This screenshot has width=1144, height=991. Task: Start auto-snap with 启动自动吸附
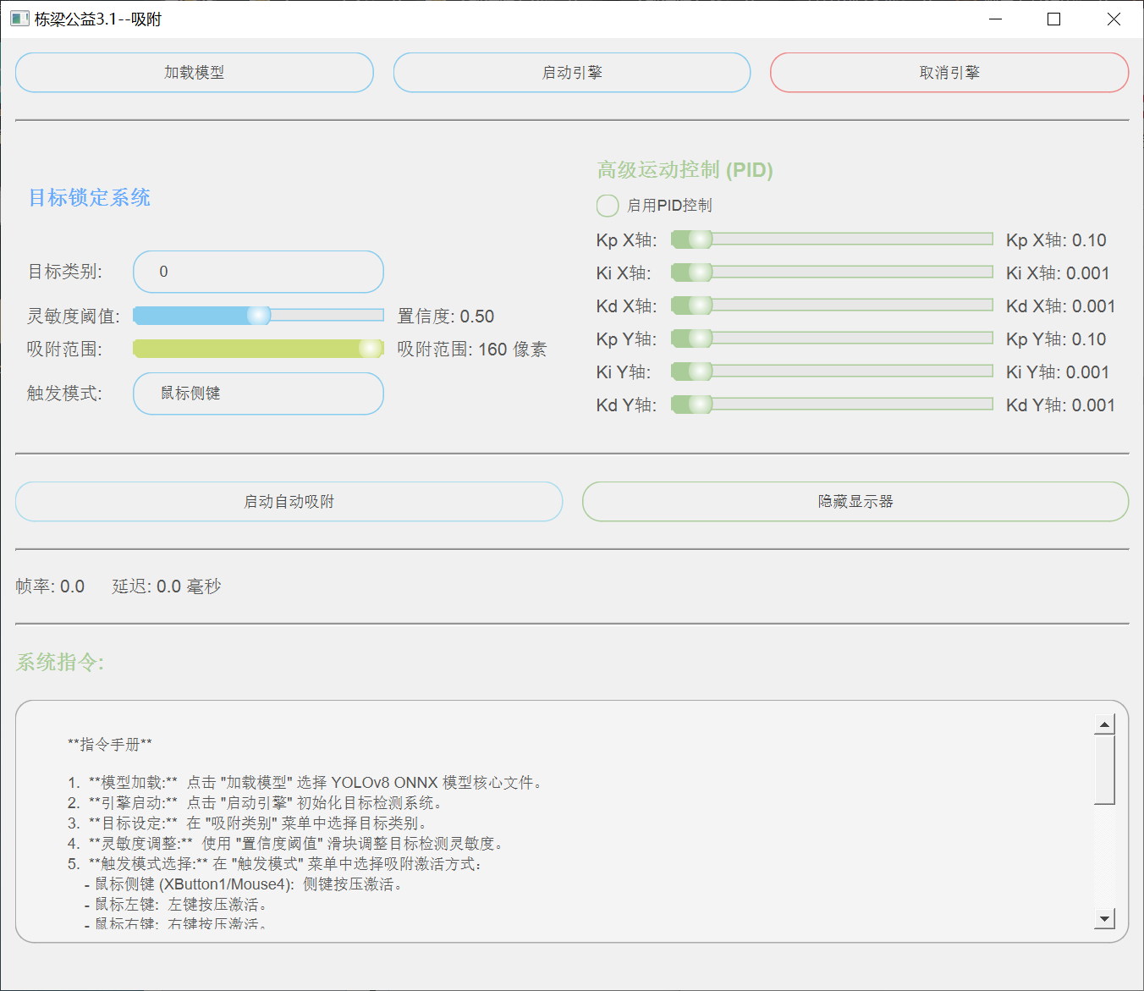click(289, 502)
